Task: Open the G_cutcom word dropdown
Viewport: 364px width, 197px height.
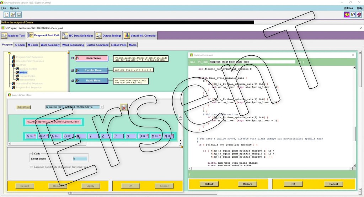Action: 102,107
